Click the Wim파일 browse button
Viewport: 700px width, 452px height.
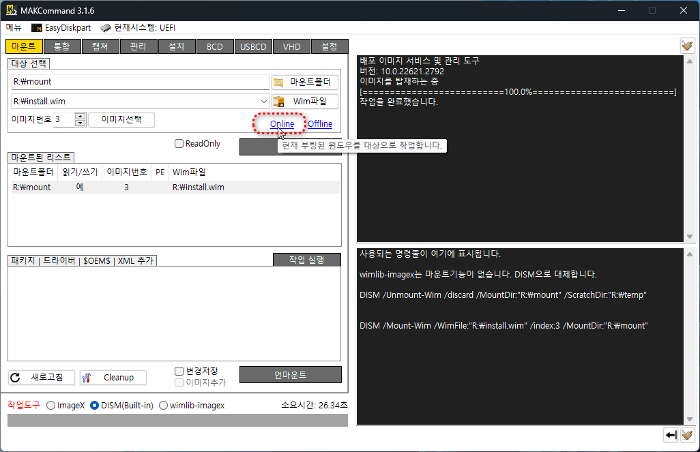(x=305, y=102)
